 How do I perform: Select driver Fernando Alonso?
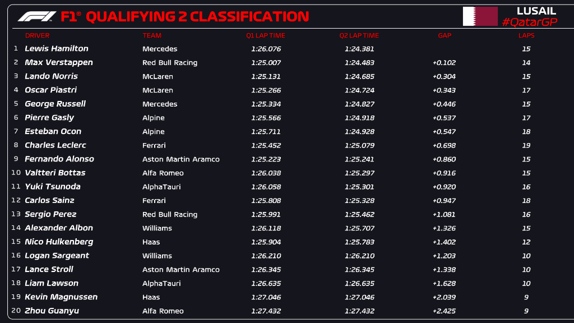59,159
